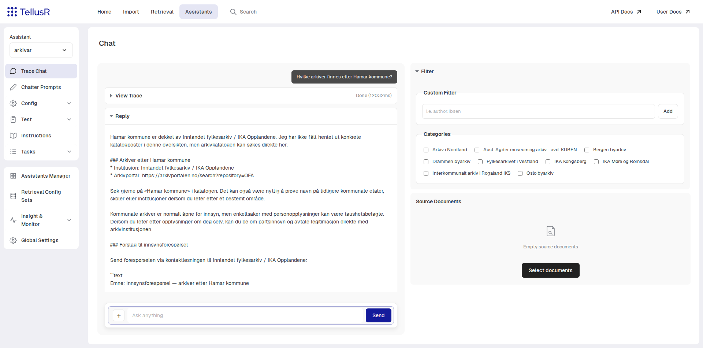
Task: Click the custom filter input field
Action: coord(539,111)
